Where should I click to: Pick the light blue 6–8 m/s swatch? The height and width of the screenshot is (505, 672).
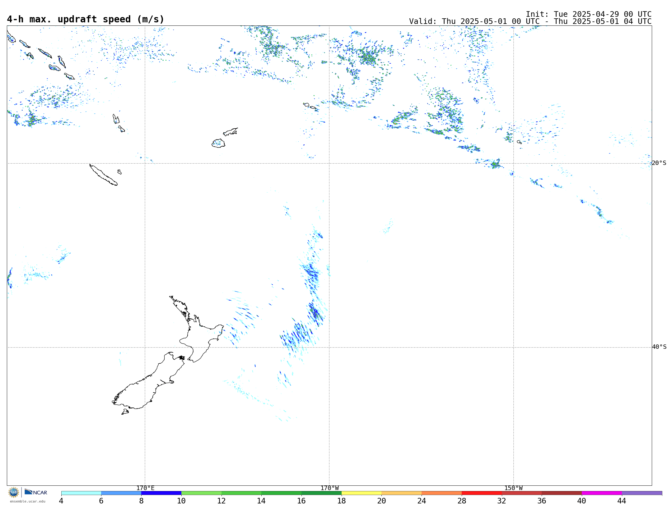(x=121, y=493)
